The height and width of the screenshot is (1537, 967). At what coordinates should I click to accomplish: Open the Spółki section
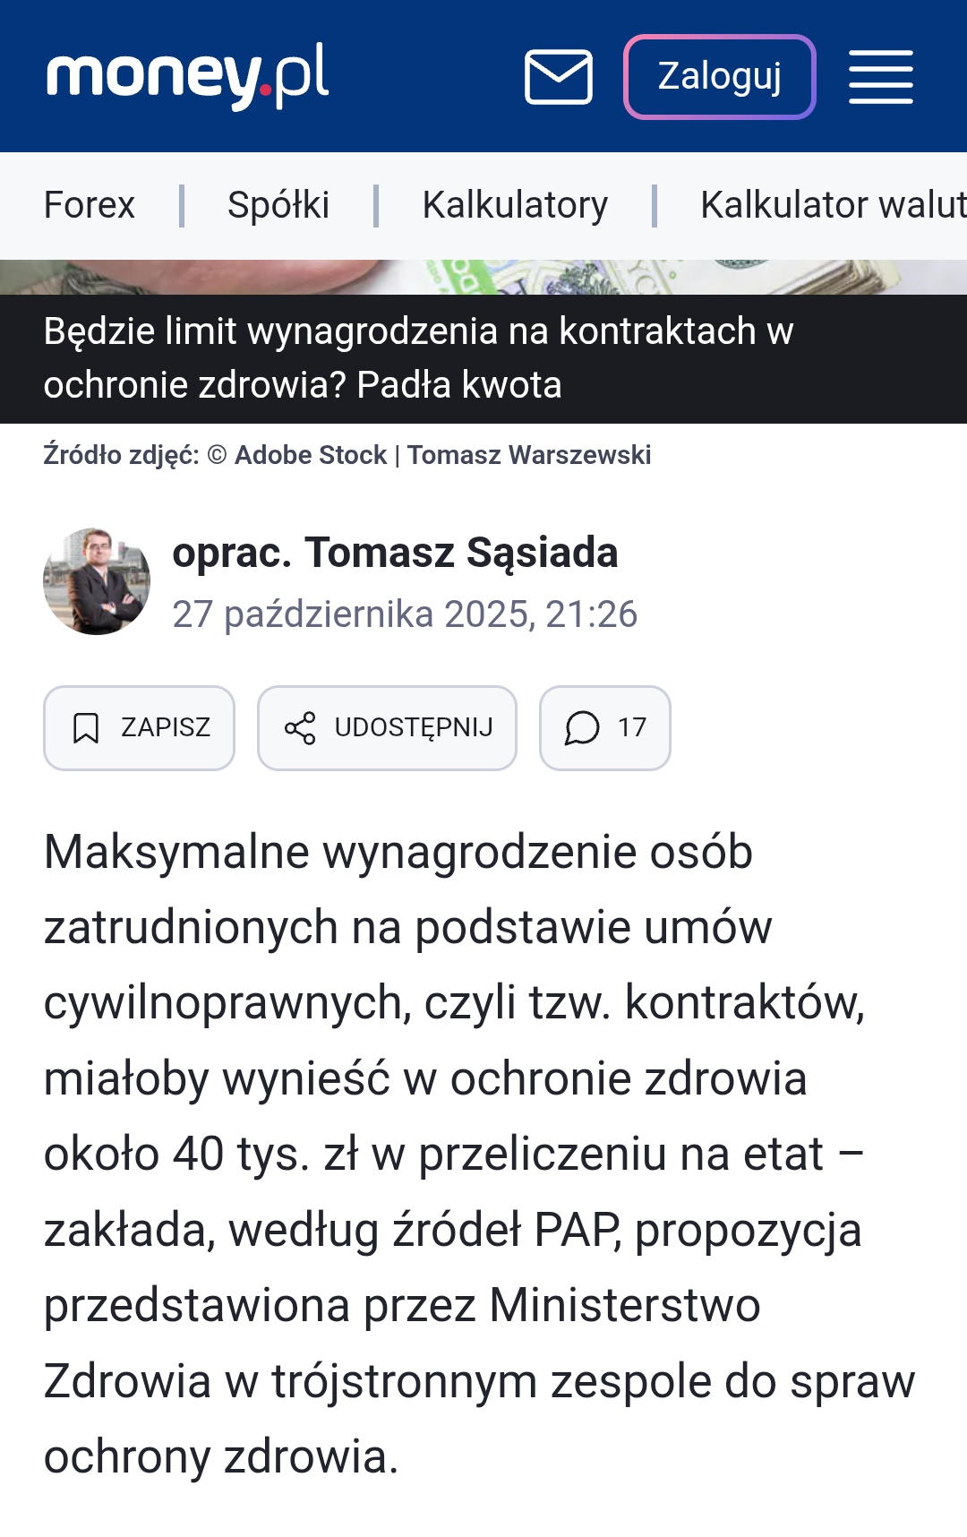pos(278,205)
